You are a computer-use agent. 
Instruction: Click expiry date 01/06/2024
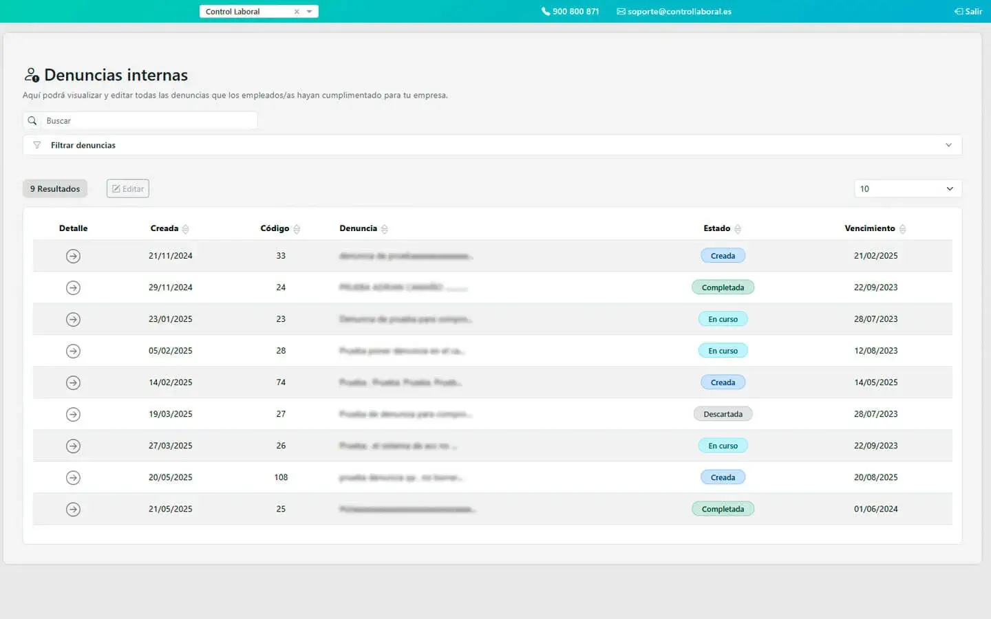(x=876, y=509)
